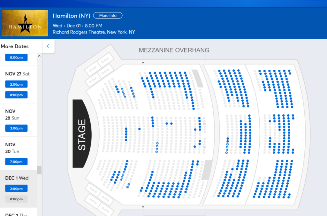Click the MEZZANINE OVERHANG label
This screenshot has height=216, width=327.
click(x=174, y=50)
